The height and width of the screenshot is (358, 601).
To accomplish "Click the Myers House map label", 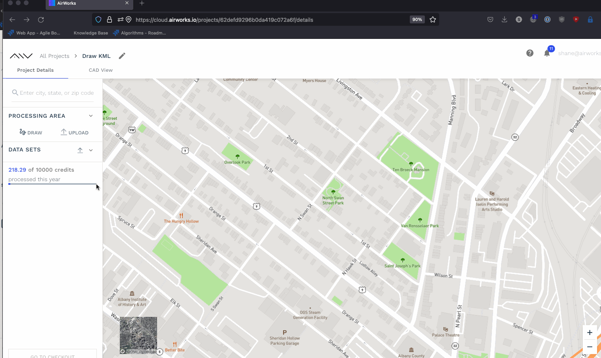I will [x=314, y=80].
